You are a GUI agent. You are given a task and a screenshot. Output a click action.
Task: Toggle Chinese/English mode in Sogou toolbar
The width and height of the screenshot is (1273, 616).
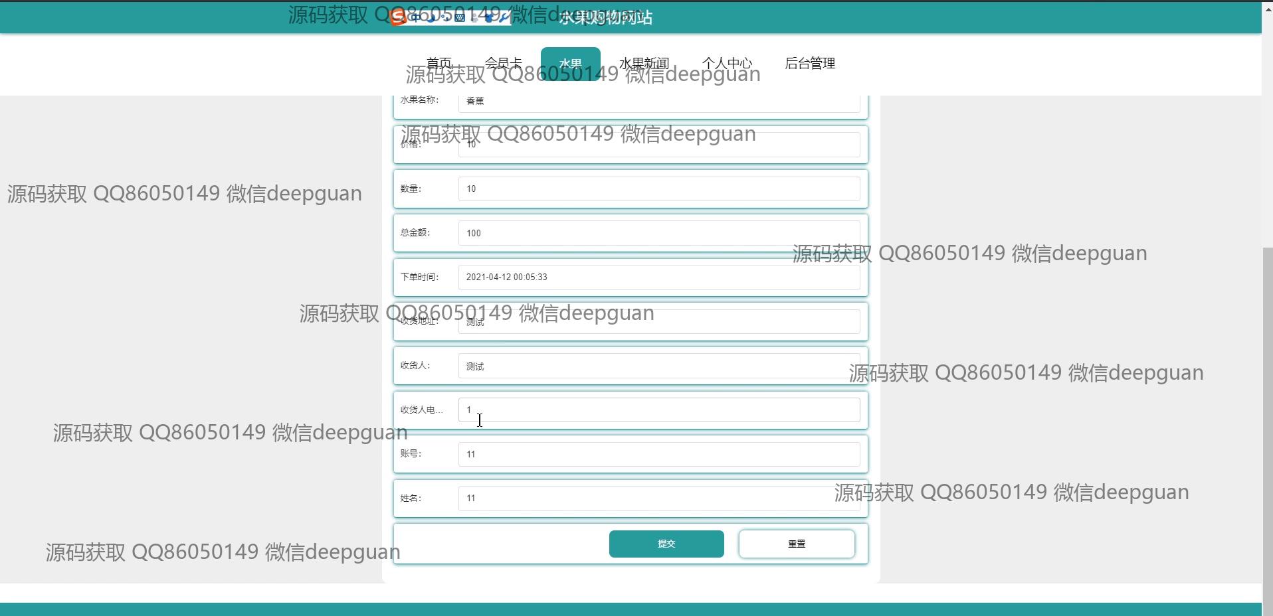pos(416,17)
